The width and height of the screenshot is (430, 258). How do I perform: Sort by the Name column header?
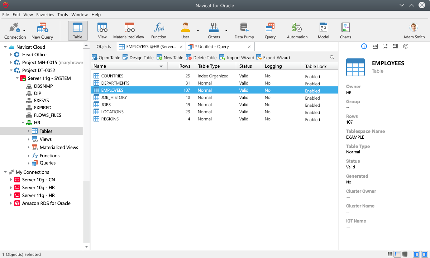click(x=129, y=66)
